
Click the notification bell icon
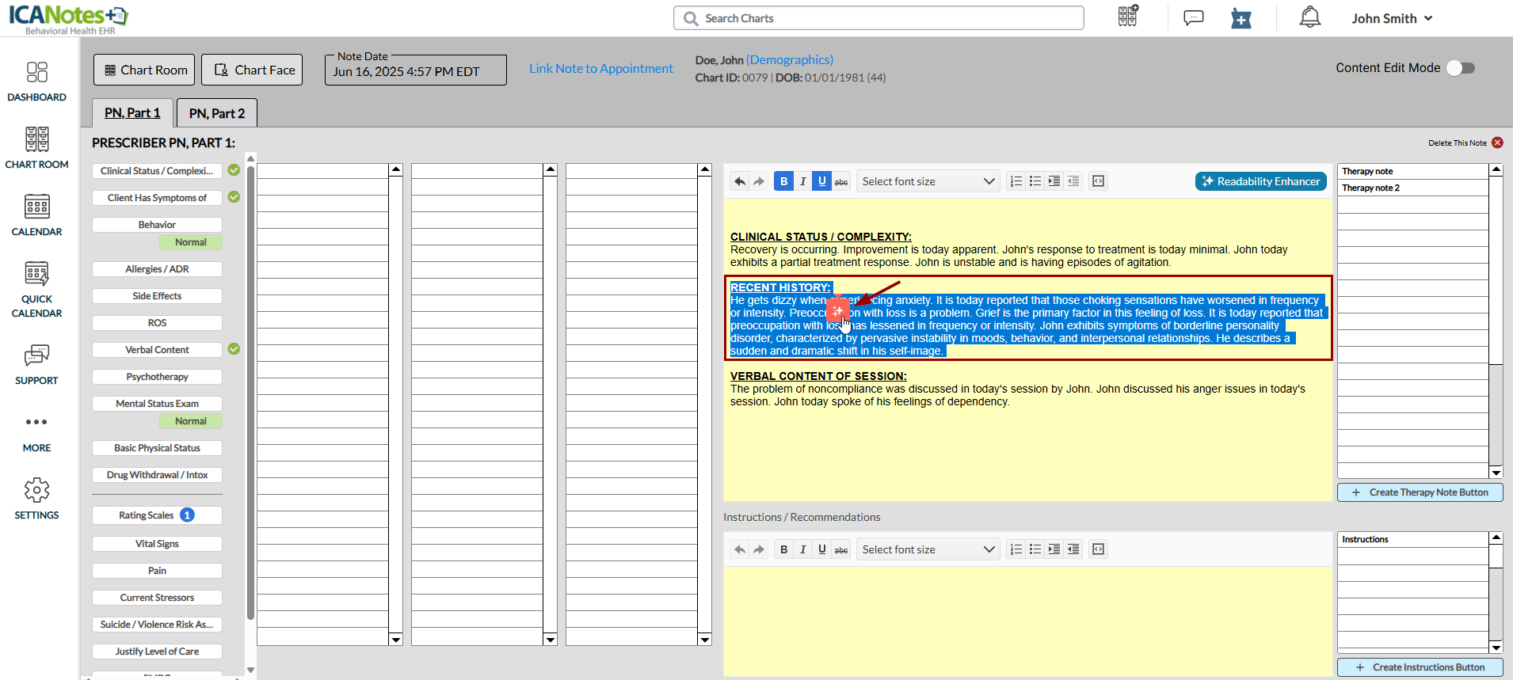[x=1309, y=17]
